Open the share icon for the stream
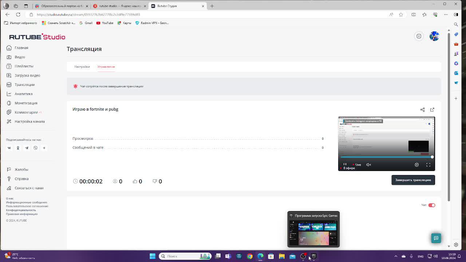The width and height of the screenshot is (466, 262). click(422, 110)
